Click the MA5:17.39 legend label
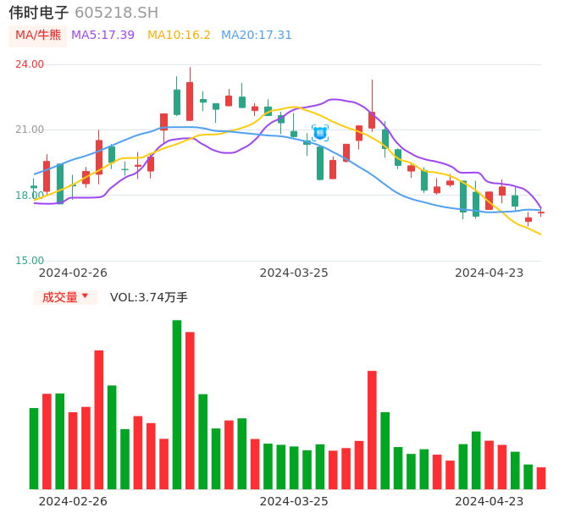This screenshot has height=513, width=581. pos(102,36)
